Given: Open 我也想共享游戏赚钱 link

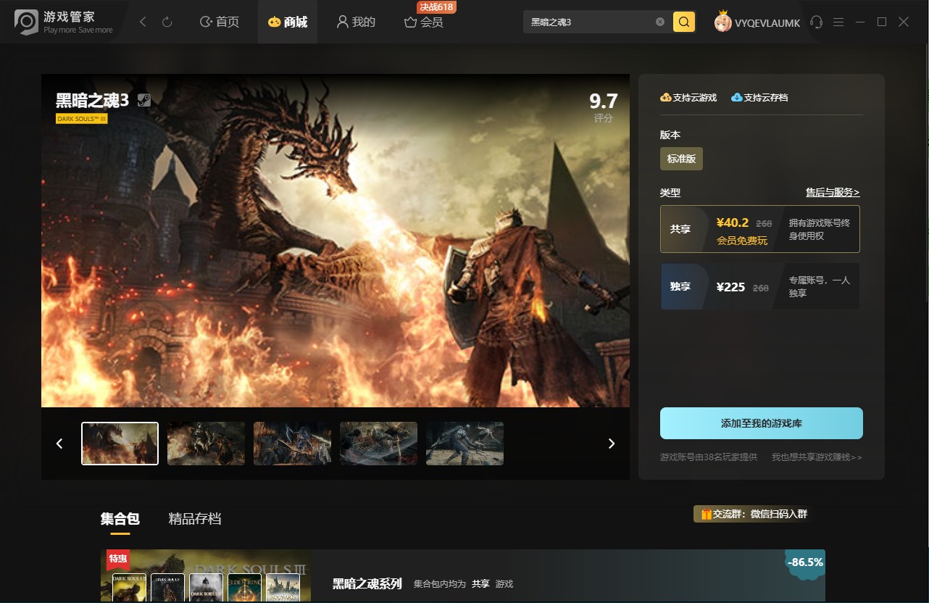Looking at the screenshot, I should [x=817, y=457].
